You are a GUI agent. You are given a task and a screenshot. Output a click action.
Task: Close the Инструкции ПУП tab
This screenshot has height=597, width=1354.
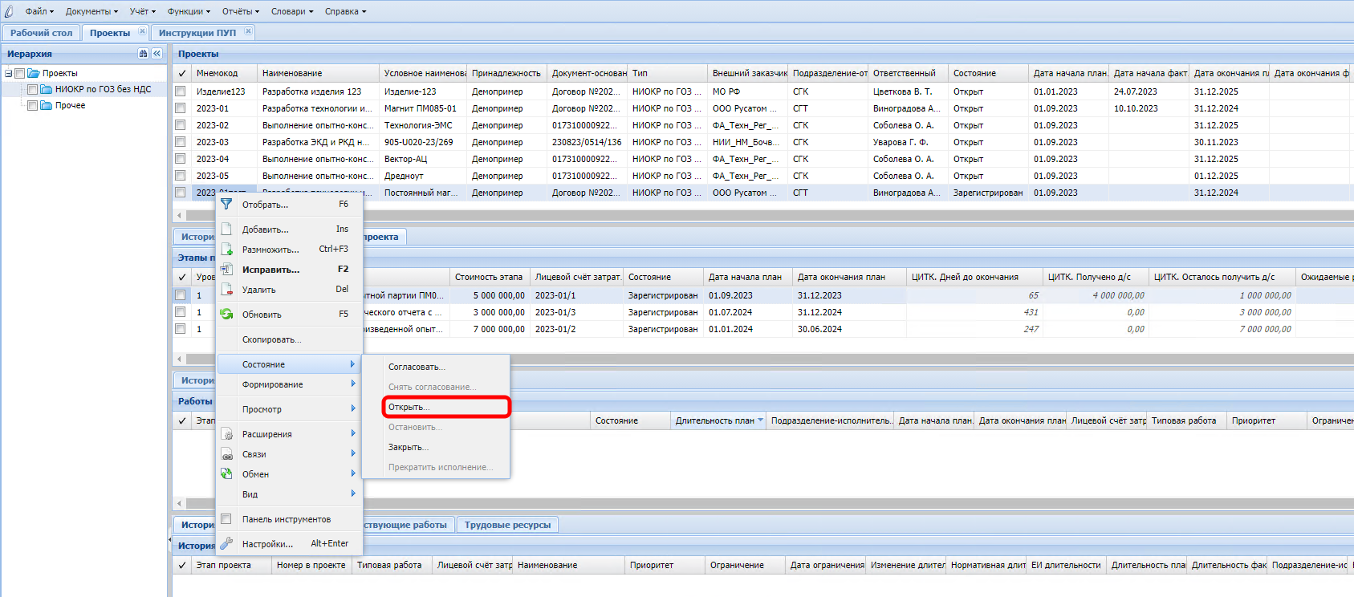coord(248,32)
